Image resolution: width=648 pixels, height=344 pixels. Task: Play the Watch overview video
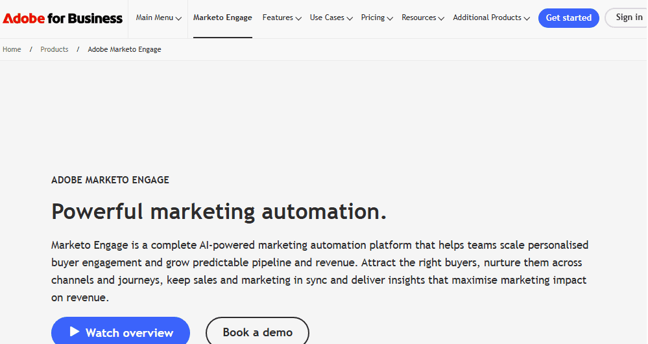(121, 332)
